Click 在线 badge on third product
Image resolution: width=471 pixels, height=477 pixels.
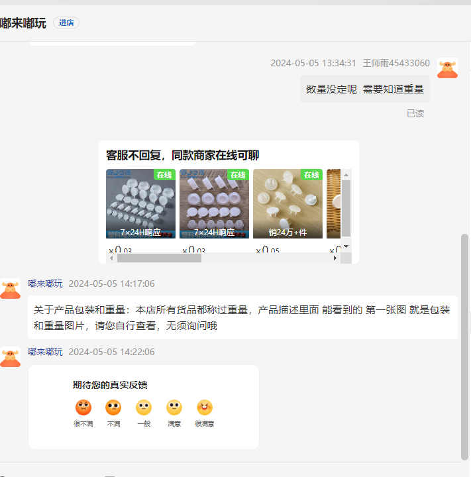pos(311,175)
